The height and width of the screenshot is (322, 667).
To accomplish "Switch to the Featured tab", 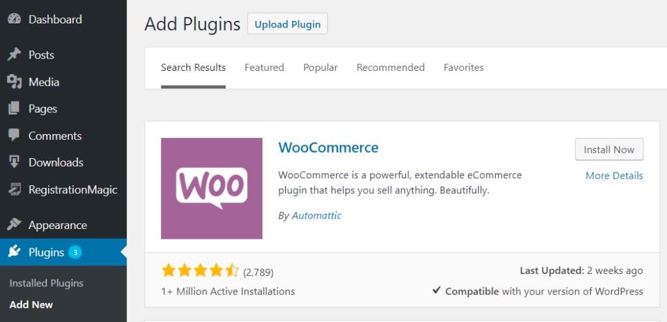I will coord(264,68).
